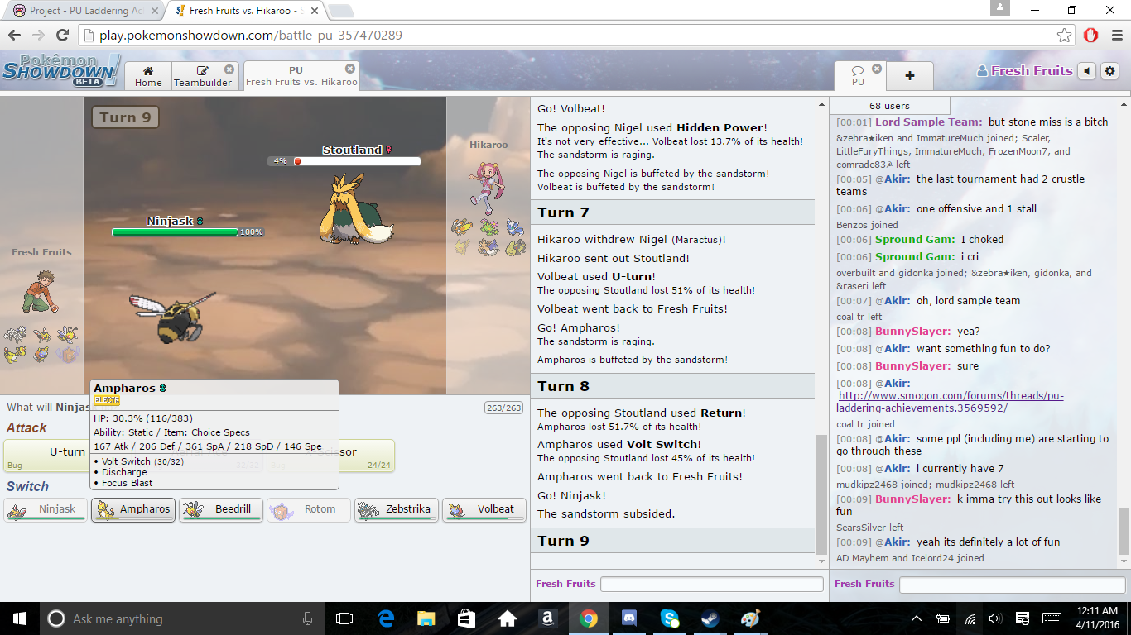Open the volume control in system tray
Viewport: 1131px width, 635px height.
point(995,618)
